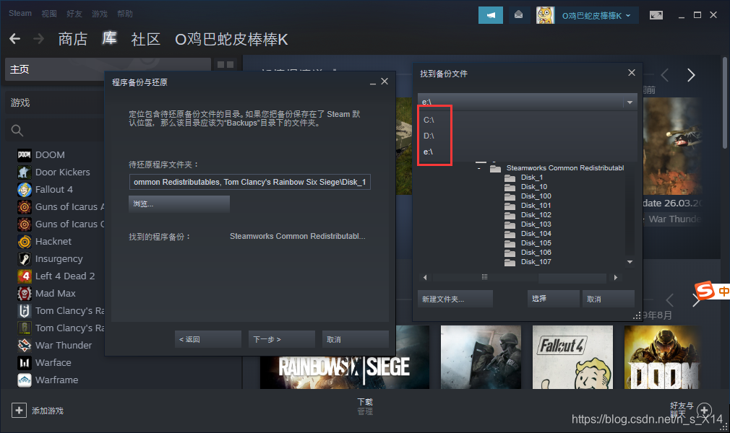Click the 新建文件夹... button
The image size is (730, 433).
click(x=455, y=299)
